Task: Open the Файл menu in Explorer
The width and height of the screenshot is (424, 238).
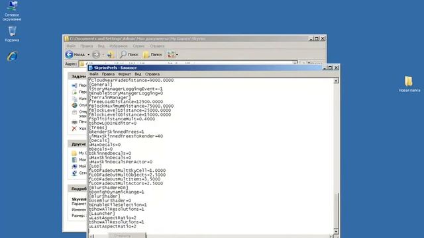Action: [x=71, y=46]
